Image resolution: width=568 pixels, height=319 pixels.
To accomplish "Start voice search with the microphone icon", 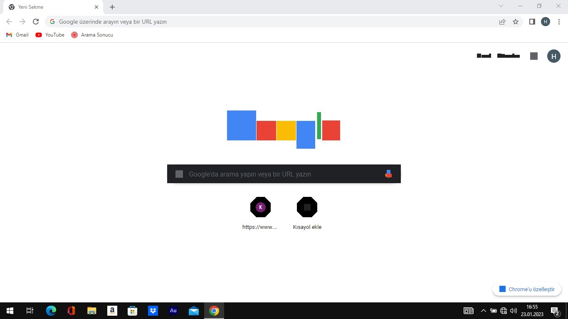I will point(388,174).
